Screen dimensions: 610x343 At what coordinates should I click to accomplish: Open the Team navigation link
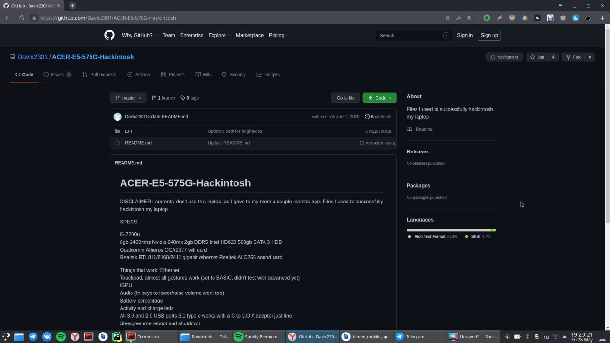click(x=169, y=35)
